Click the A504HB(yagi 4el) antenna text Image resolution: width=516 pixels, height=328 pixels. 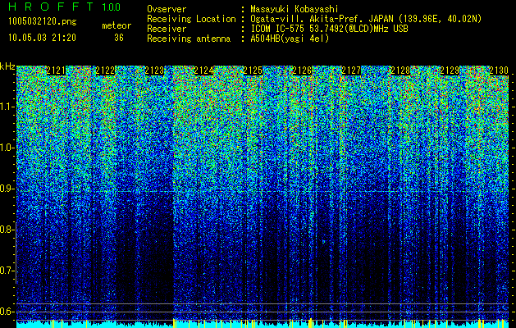[x=290, y=39]
